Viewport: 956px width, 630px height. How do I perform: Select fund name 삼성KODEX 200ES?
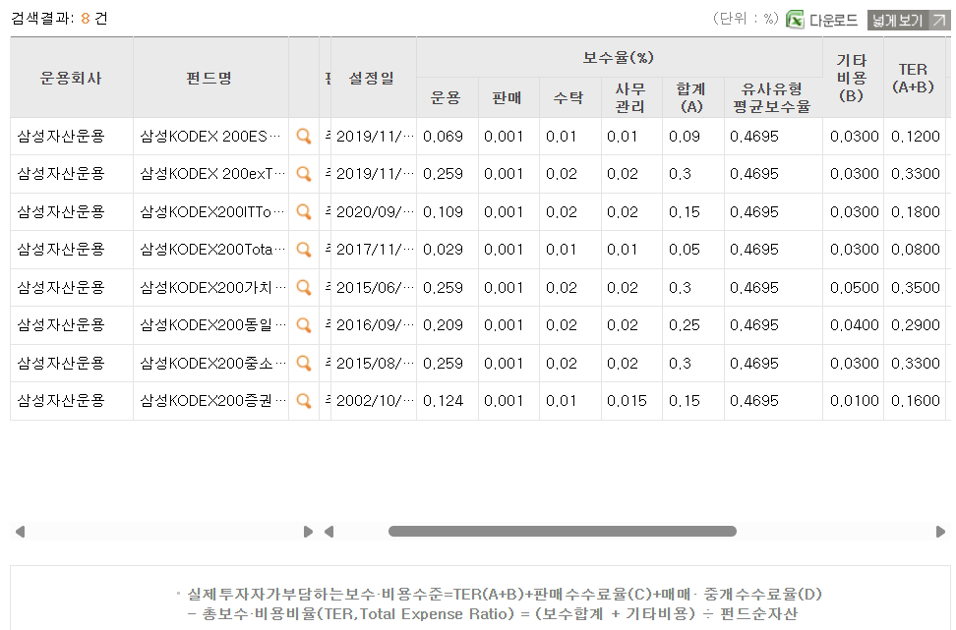pyautogui.click(x=210, y=137)
